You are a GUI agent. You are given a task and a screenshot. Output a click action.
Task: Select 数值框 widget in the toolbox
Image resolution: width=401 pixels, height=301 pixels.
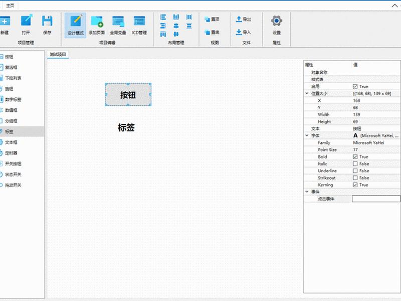[x=22, y=110]
